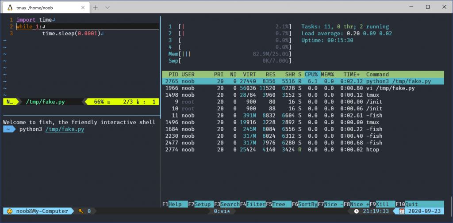Viewport: 453px width, 223px height.
Task: Open the F2 Setup function in htop
Action: [201, 204]
